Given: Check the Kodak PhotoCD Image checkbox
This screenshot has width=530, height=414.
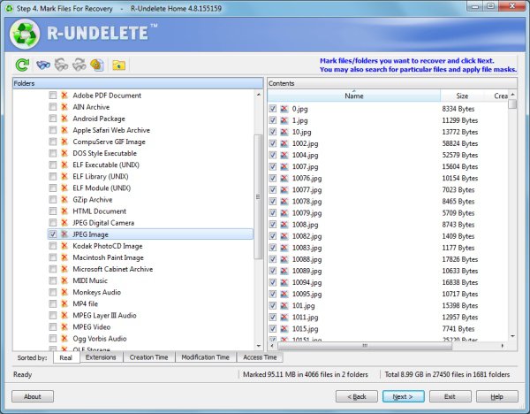Looking at the screenshot, I should (x=53, y=246).
